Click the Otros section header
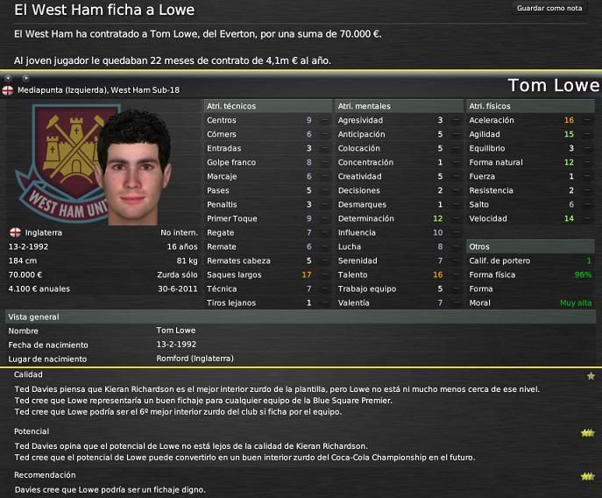 pyautogui.click(x=531, y=246)
